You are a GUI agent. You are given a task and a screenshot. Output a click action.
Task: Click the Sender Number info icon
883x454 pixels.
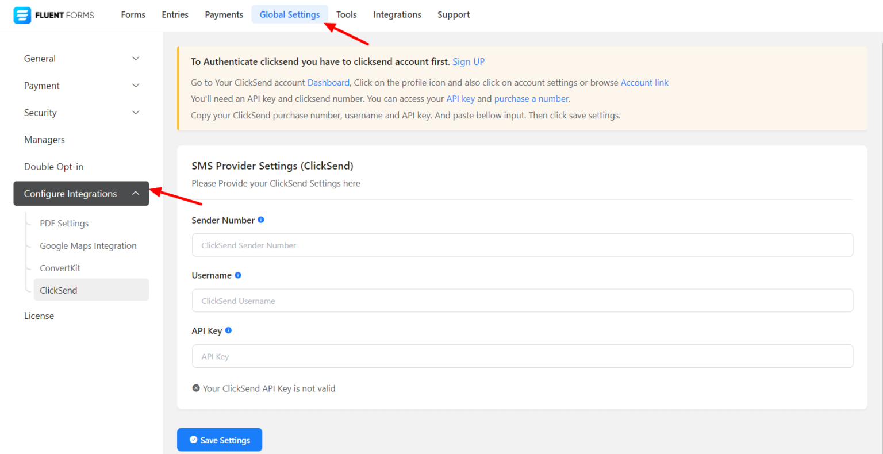click(261, 220)
